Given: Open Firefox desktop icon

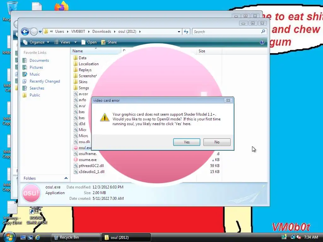Looking at the screenshot, I should point(62,6).
